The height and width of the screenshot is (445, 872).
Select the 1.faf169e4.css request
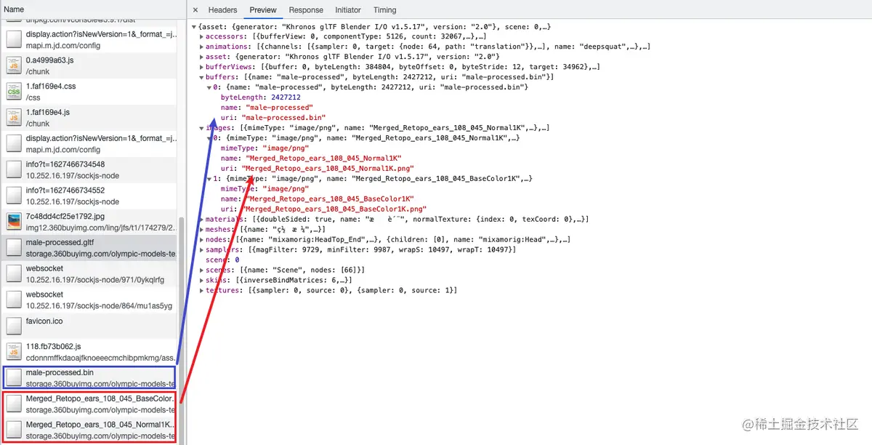click(x=89, y=92)
